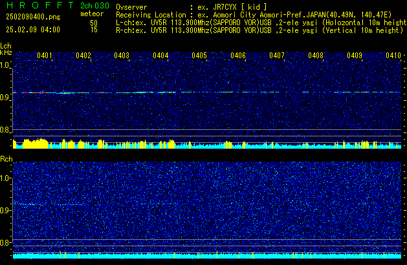407x265 pixels.
Task: Click the 0.9 tick on Rch axis
Action: tap(5, 210)
